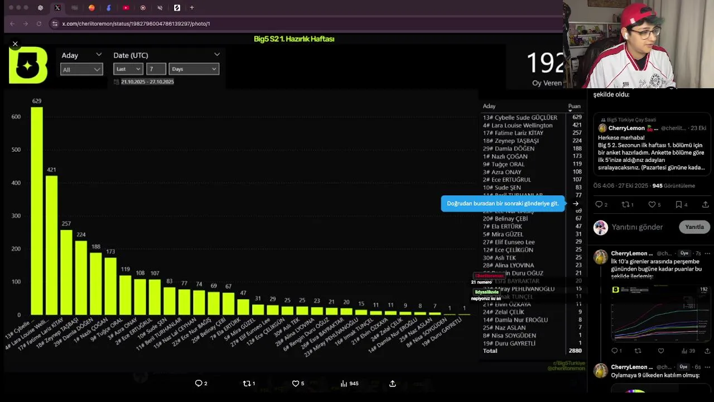Viewport: 714px width, 402px height.
Task: Click the bar for Lara Louise Wellington 421
Action: (51, 245)
